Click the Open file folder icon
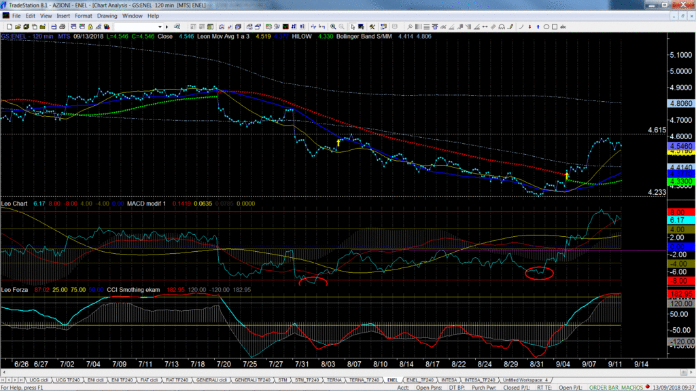The height and width of the screenshot is (391, 696). pos(18,26)
